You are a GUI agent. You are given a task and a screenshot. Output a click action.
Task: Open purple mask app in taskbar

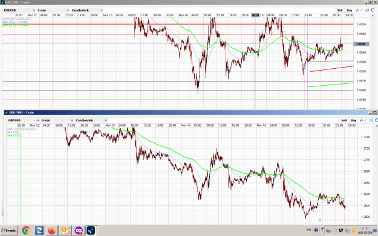click(79, 231)
